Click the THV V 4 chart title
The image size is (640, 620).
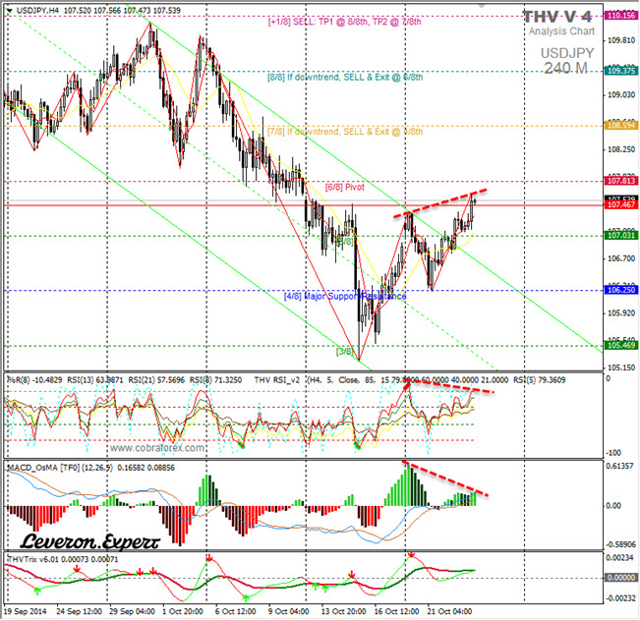point(556,17)
